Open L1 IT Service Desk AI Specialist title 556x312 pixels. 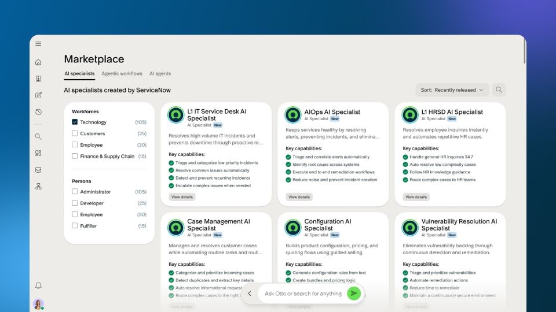click(217, 114)
